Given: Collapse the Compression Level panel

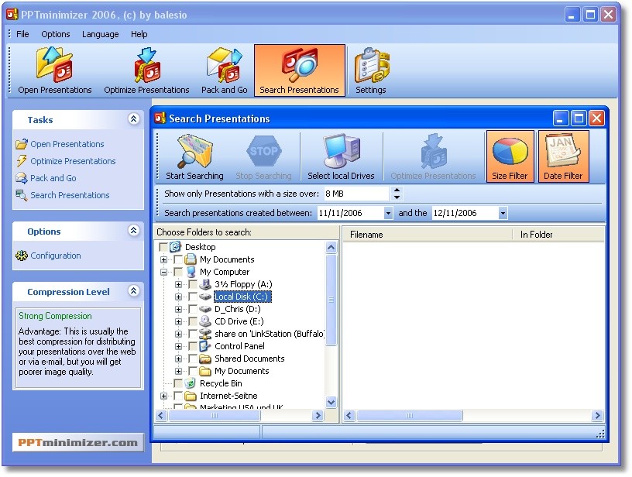Looking at the screenshot, I should coord(134,291).
